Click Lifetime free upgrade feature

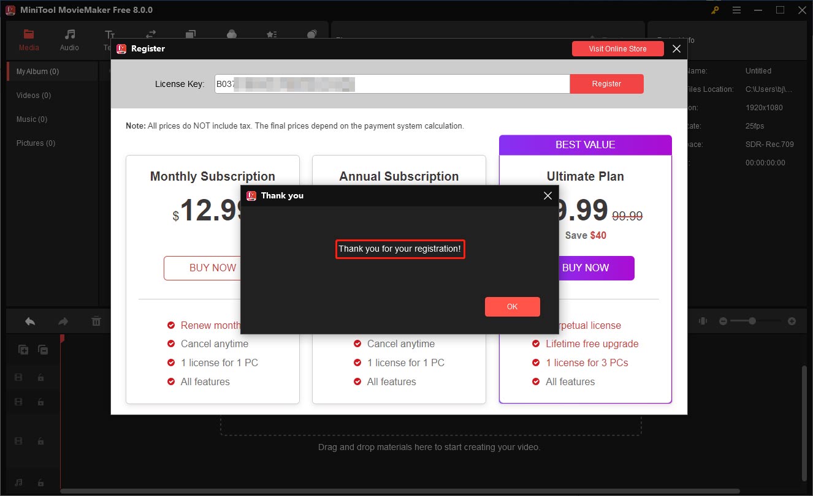click(592, 344)
